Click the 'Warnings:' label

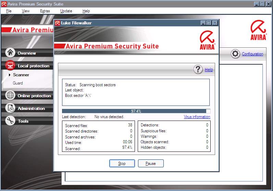tap(149, 136)
